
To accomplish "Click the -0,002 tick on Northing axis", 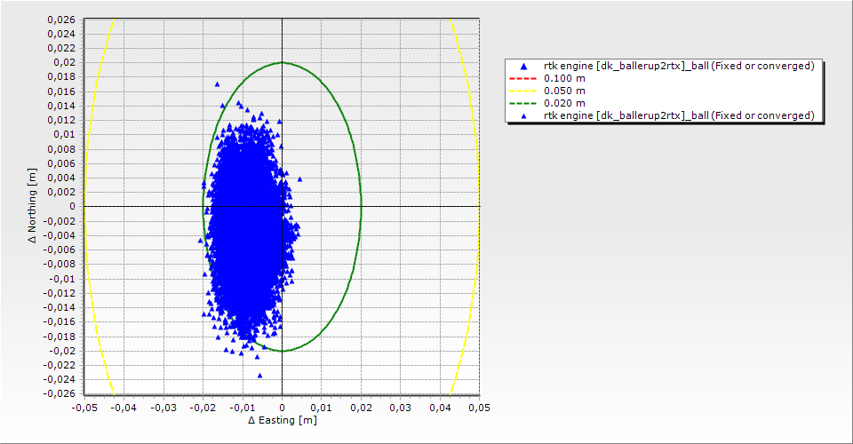I will click(60, 221).
